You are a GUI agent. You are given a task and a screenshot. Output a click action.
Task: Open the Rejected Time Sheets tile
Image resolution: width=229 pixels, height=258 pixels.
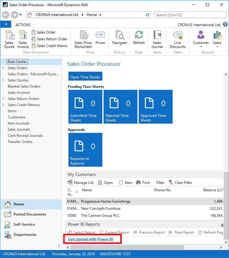point(120,107)
